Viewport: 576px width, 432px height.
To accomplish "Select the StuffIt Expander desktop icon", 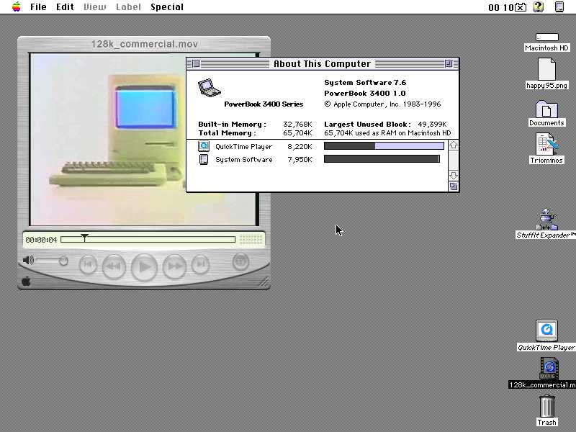I will [546, 220].
